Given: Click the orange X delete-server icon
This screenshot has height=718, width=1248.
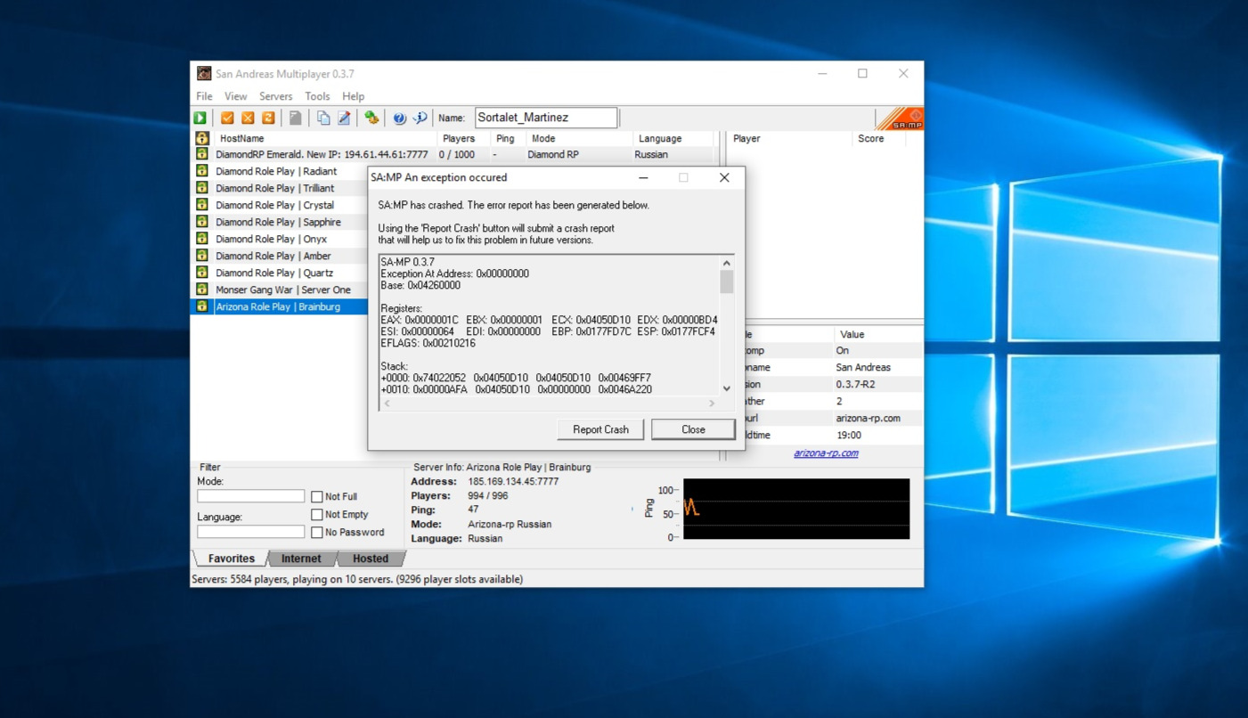Looking at the screenshot, I should coord(248,118).
